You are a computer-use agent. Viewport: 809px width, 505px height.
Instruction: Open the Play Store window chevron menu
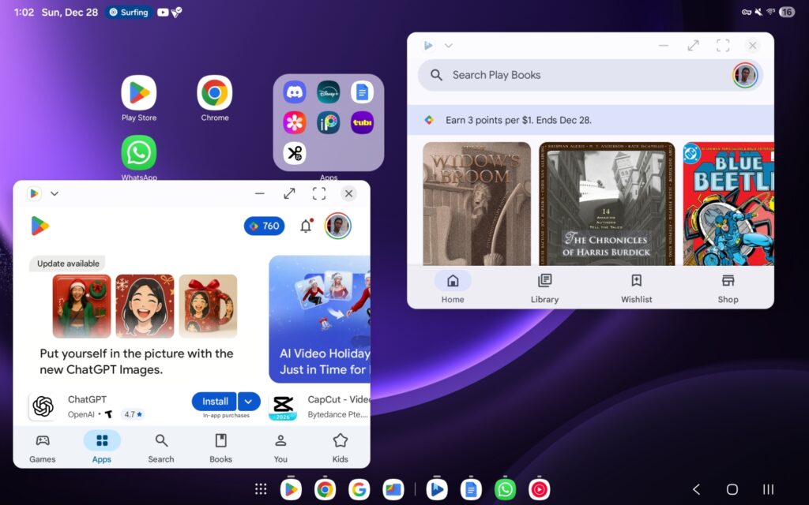coord(55,193)
